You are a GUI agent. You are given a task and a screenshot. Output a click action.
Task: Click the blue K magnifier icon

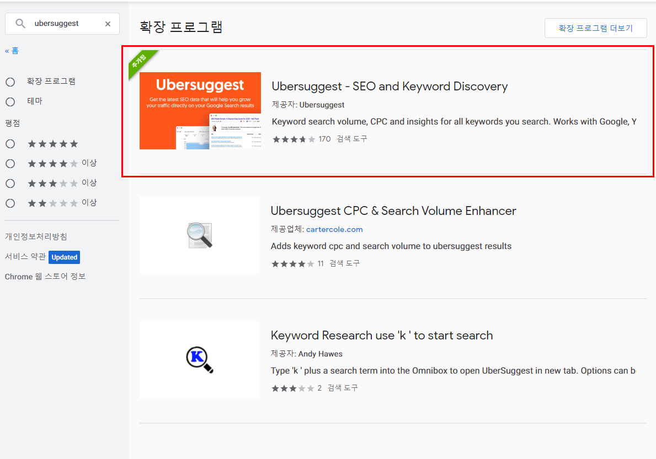[200, 360]
